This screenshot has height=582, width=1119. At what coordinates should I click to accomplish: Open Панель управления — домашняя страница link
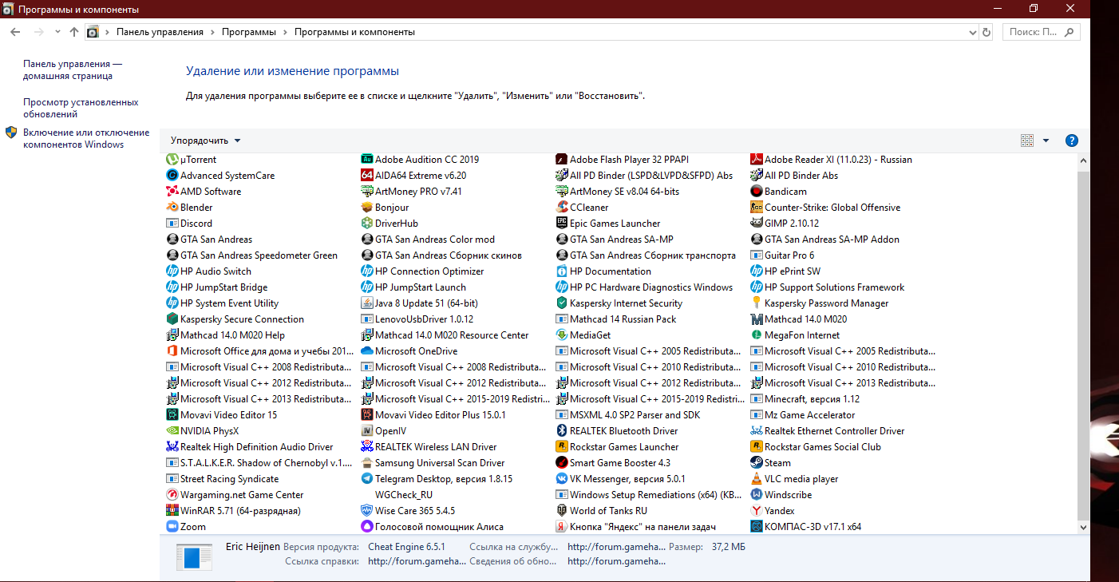point(73,70)
